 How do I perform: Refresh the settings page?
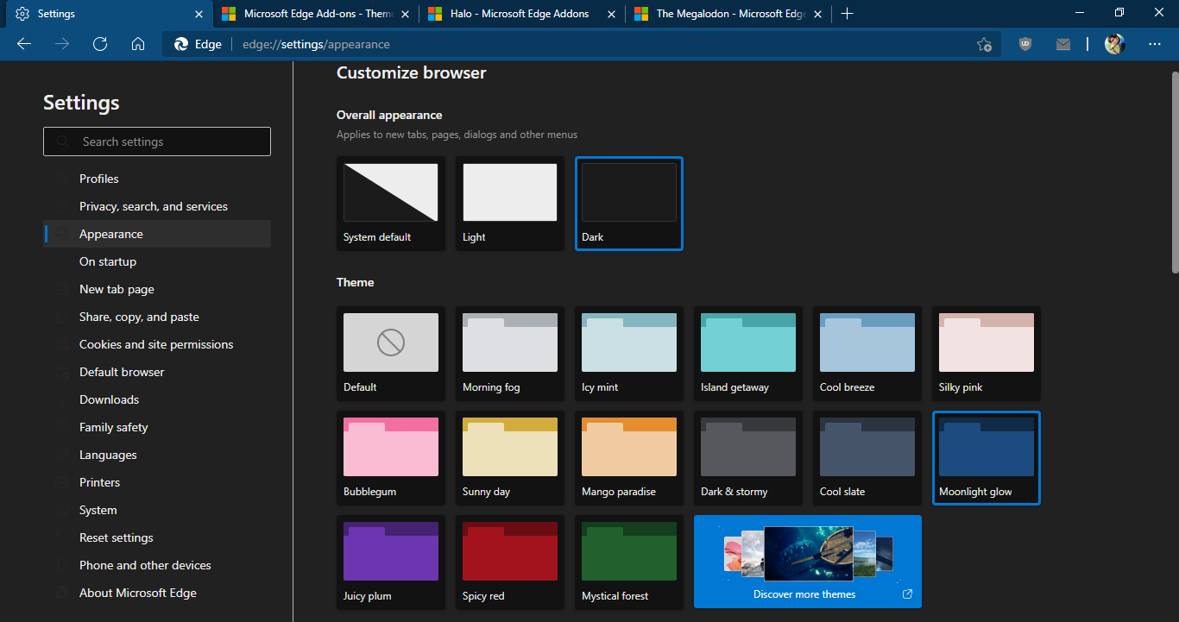100,44
